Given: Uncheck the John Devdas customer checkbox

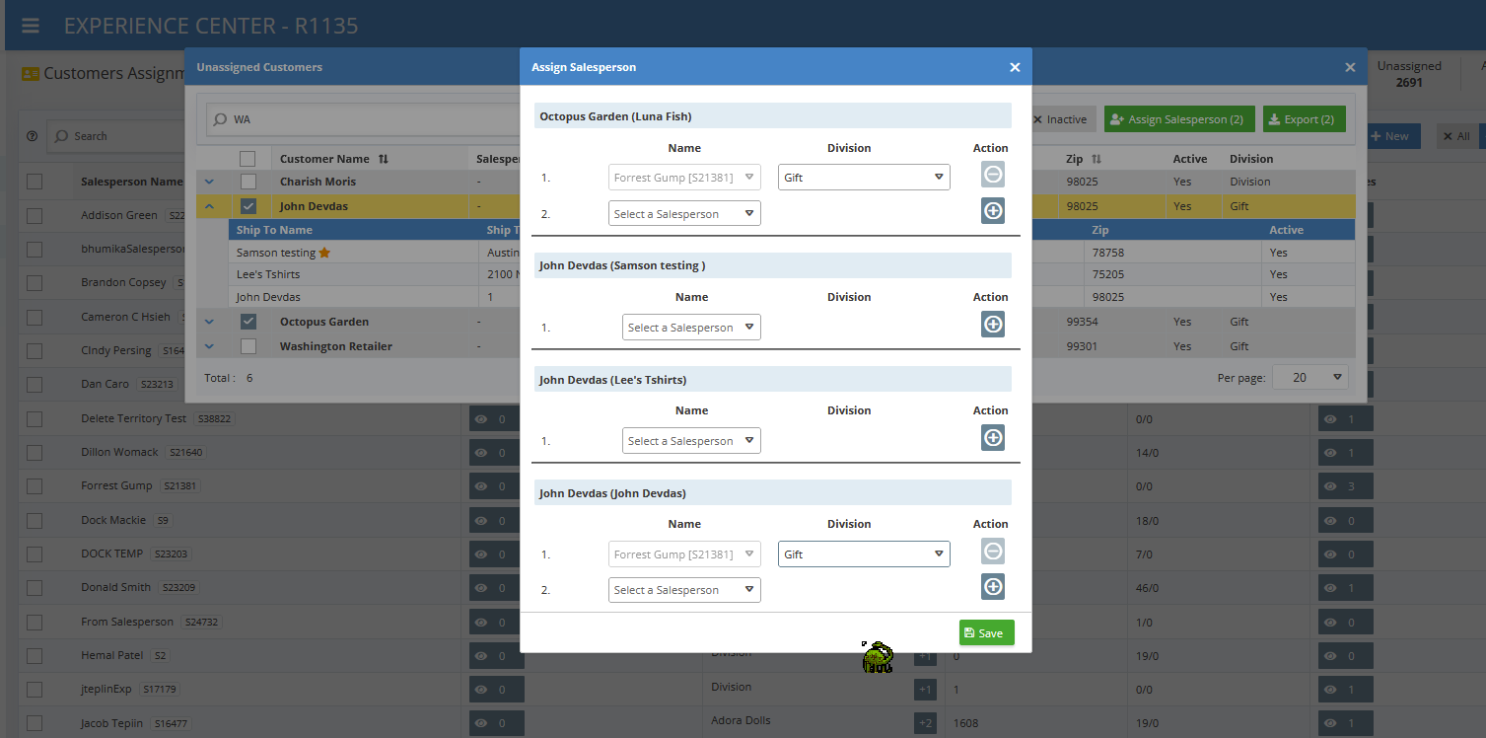Looking at the screenshot, I should coord(248,206).
